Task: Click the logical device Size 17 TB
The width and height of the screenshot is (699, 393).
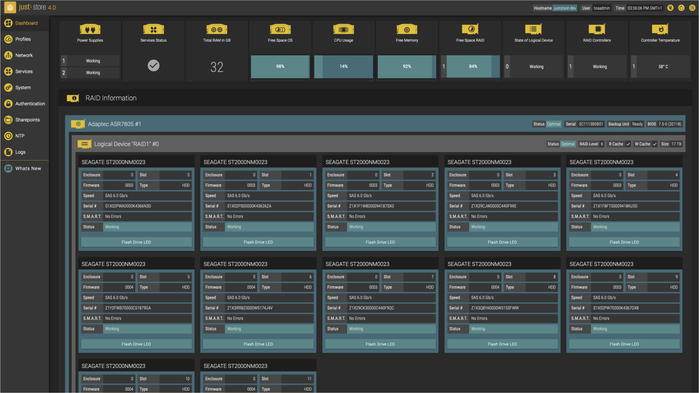Action: [676, 144]
